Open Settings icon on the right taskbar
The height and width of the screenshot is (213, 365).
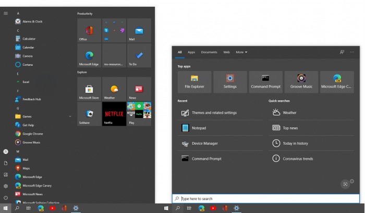(x=237, y=208)
